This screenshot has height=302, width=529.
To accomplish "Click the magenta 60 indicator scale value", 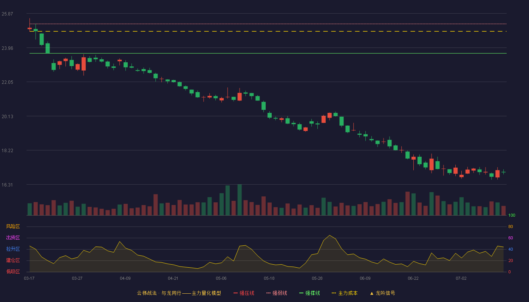I will [510, 238].
